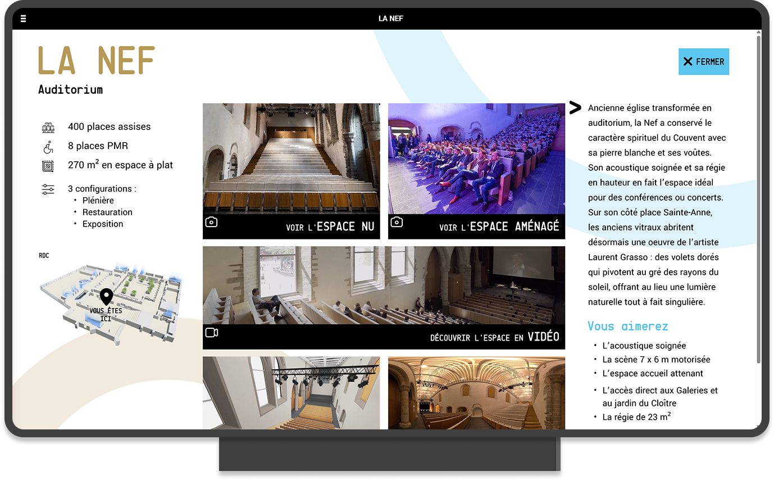This screenshot has height=480, width=774.
Task: Click the wheelchair PMR icon
Action: click(x=48, y=147)
